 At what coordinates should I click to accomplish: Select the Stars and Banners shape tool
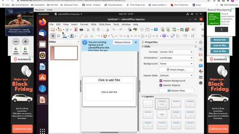157,36
